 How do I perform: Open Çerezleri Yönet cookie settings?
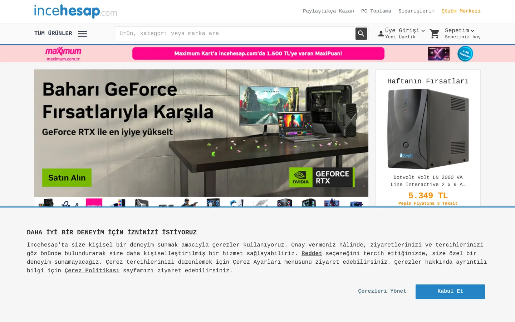pos(382,291)
